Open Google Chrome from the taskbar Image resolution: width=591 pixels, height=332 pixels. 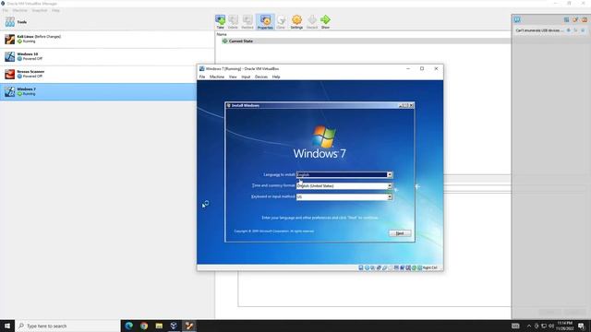pyautogui.click(x=144, y=326)
